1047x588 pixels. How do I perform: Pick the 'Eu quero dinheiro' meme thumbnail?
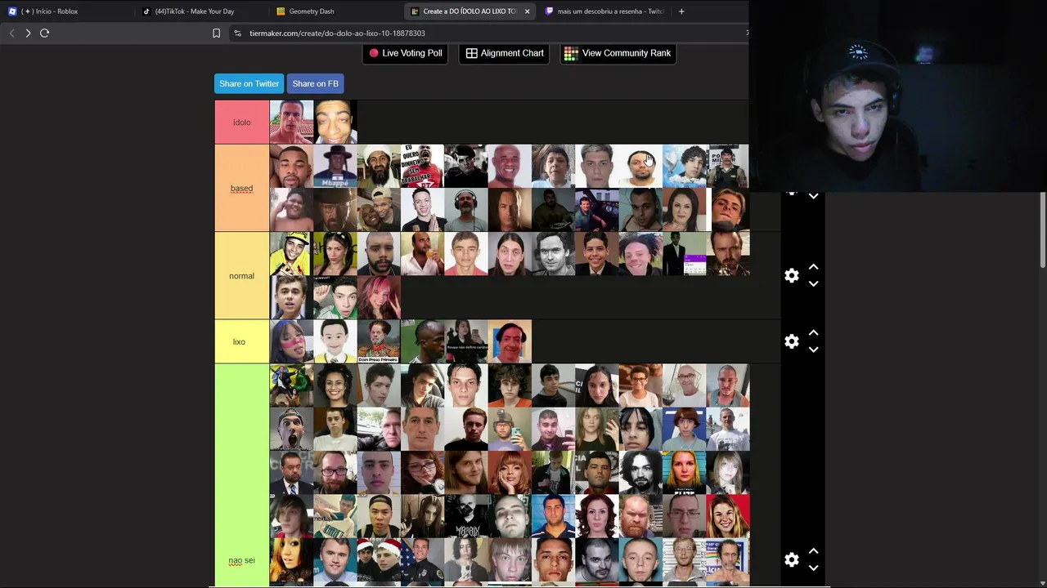[422, 167]
